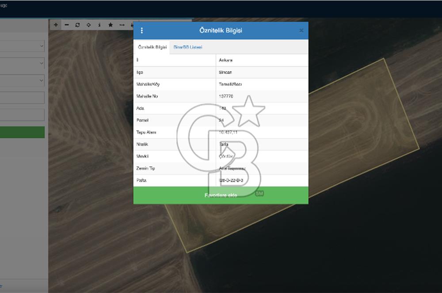Select the Öznitelik Bilgisi tab
The width and height of the screenshot is (442, 293).
click(152, 47)
